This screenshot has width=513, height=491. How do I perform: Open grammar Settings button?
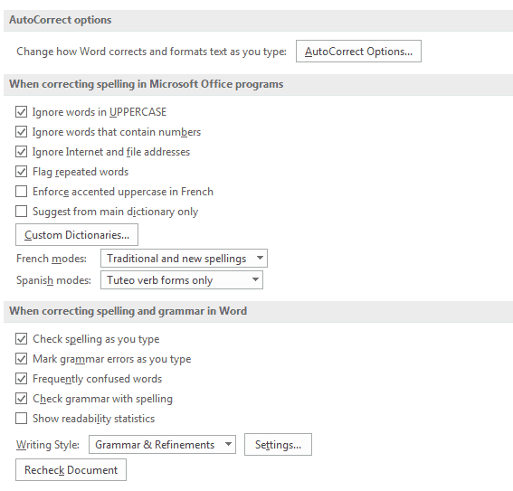pyautogui.click(x=278, y=445)
